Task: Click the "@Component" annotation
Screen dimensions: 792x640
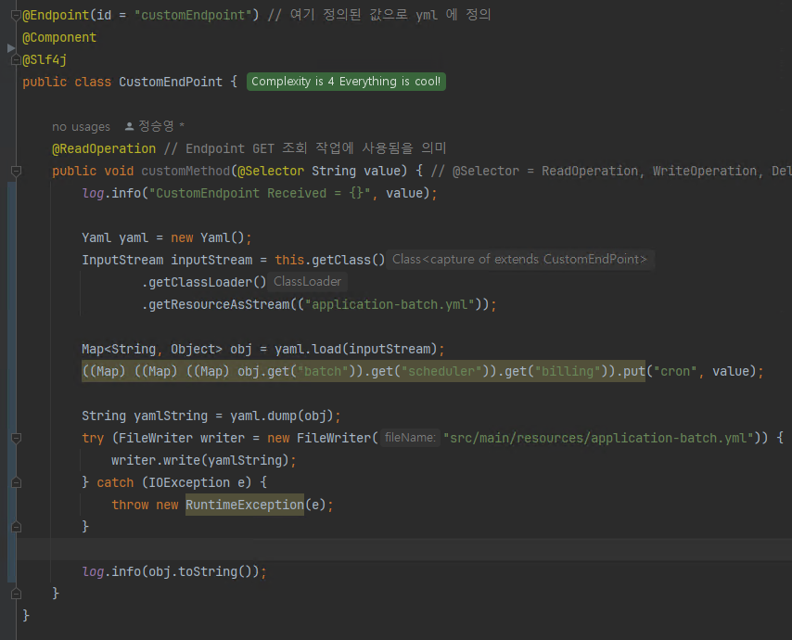Action: 59,37
